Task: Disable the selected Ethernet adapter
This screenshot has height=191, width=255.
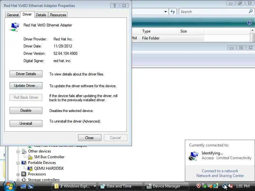Action: click(x=26, y=110)
